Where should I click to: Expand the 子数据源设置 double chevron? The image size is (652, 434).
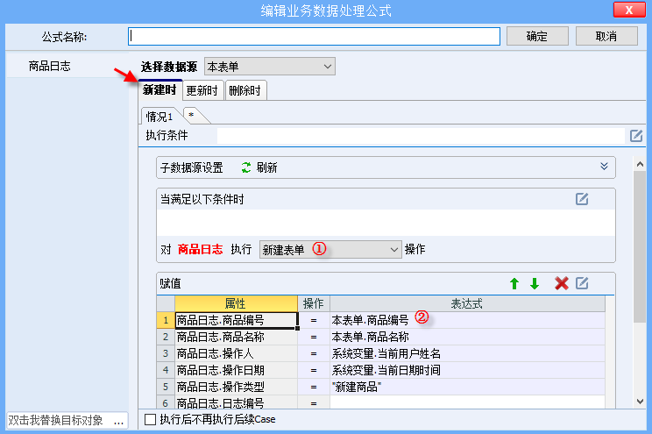click(604, 167)
